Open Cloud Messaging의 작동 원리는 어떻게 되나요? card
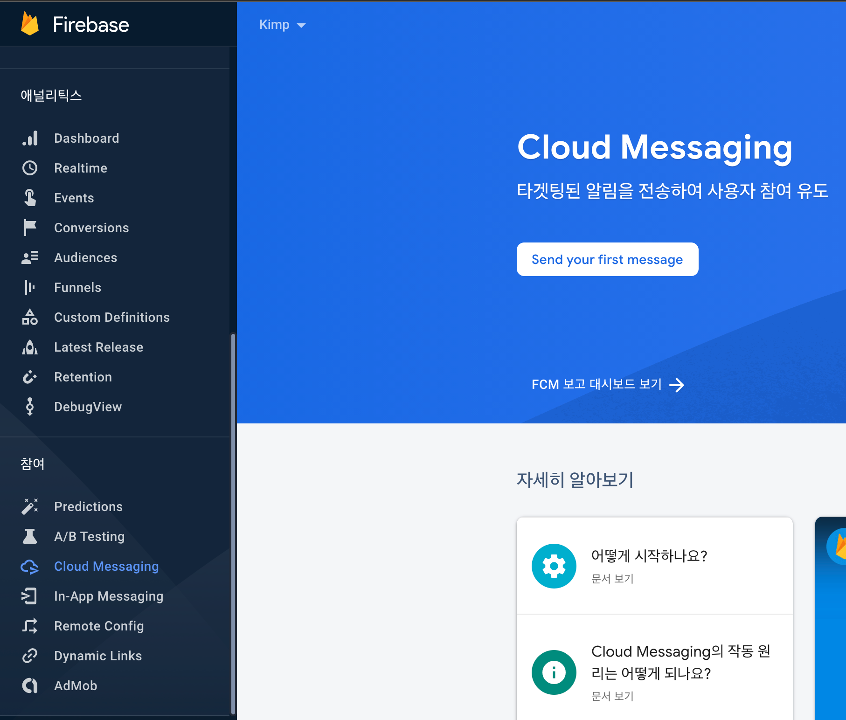 [655, 668]
